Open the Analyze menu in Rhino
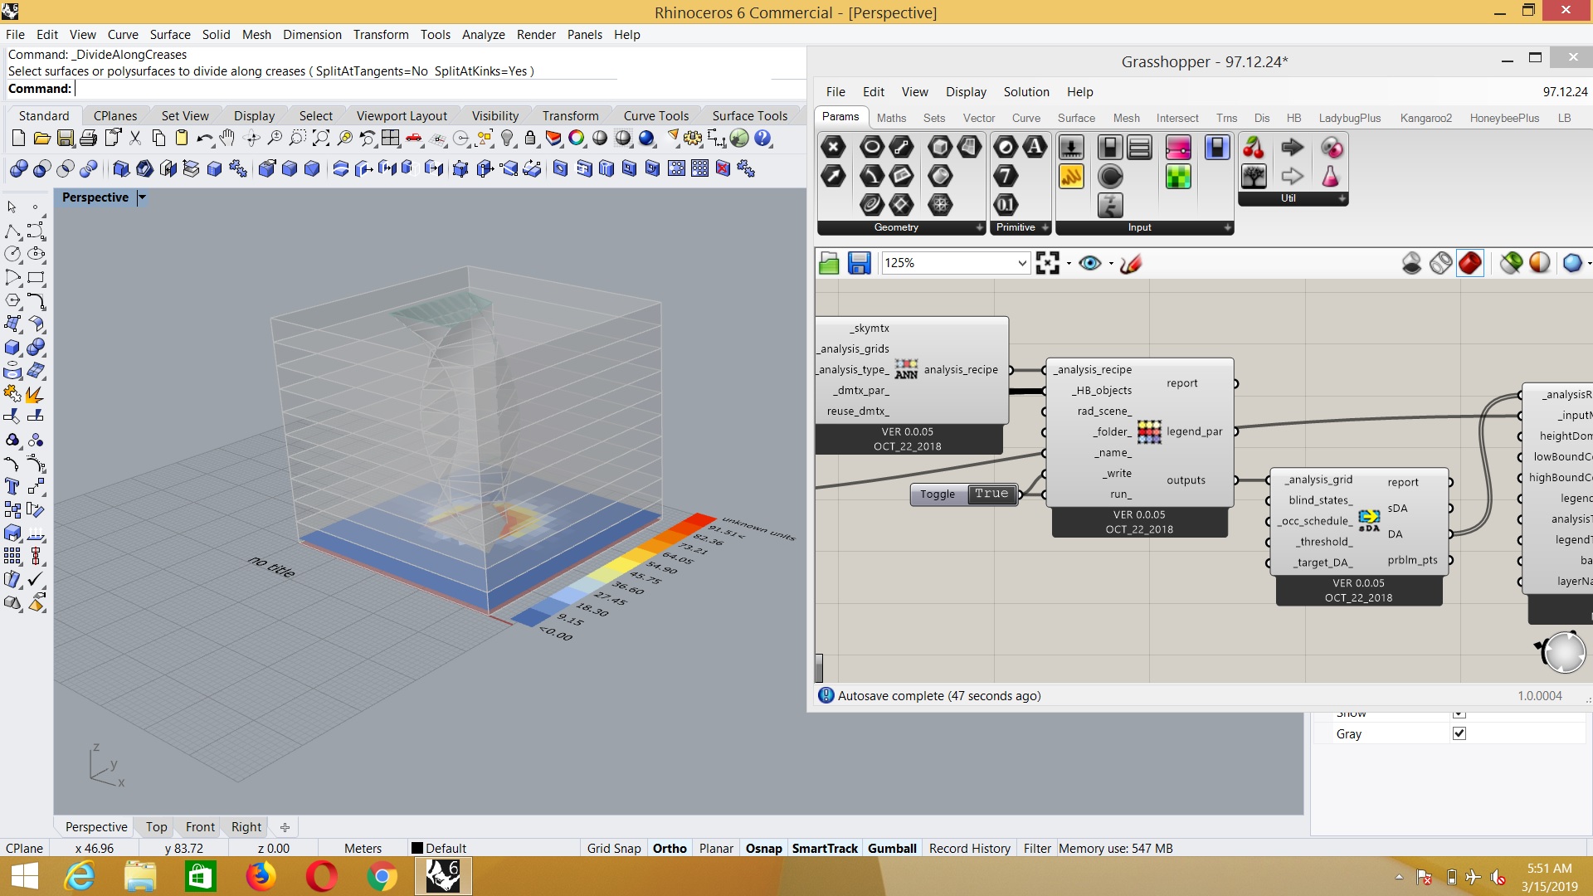 click(x=483, y=34)
